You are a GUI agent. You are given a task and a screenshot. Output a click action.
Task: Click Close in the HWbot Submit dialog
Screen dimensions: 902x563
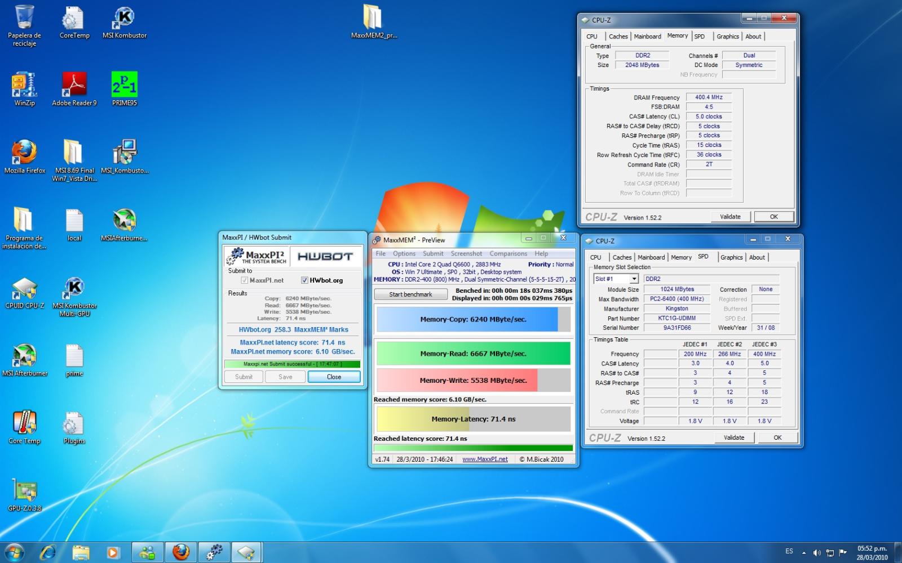tap(334, 377)
